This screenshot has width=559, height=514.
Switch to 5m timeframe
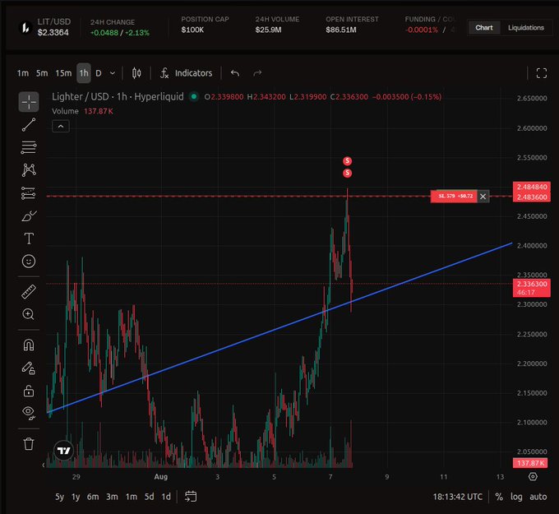point(42,73)
